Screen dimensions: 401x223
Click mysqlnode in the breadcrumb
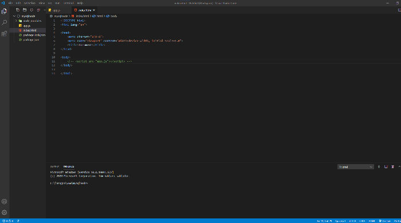pos(61,16)
